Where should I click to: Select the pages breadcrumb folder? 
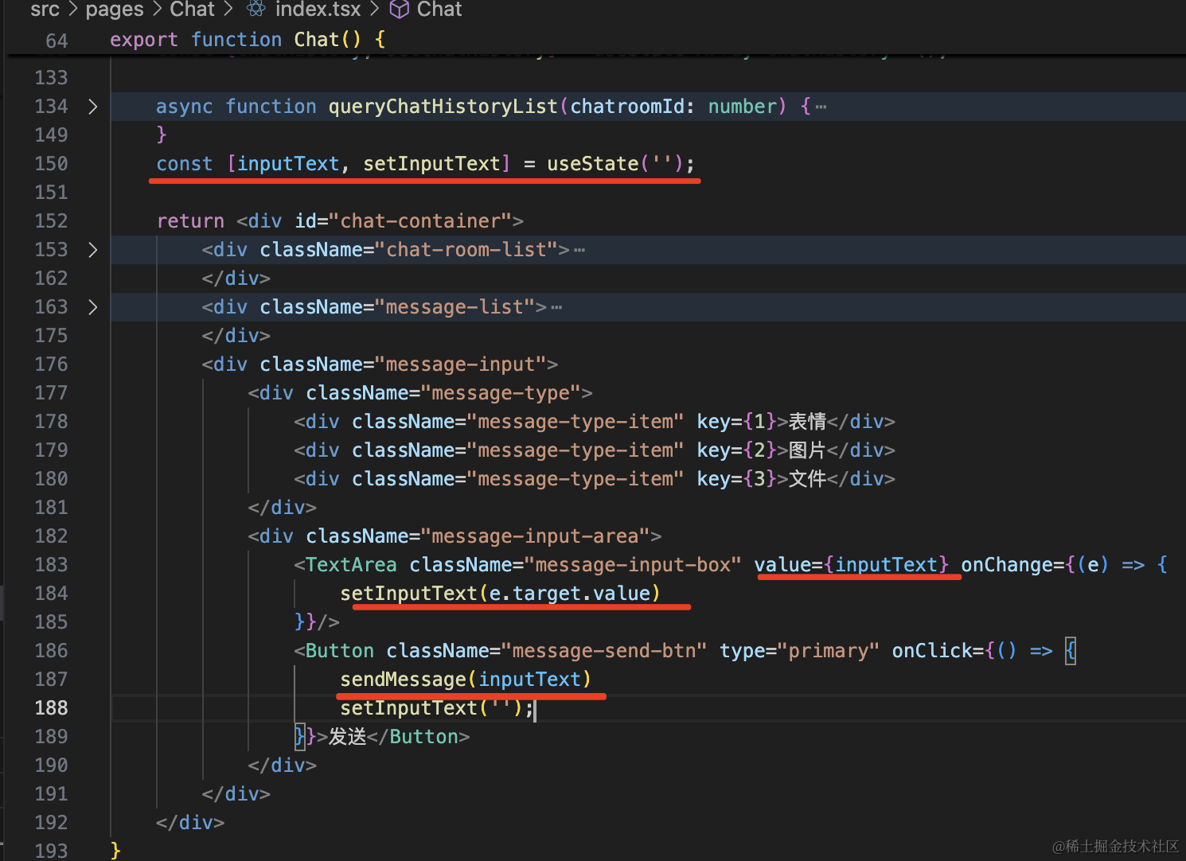115,10
